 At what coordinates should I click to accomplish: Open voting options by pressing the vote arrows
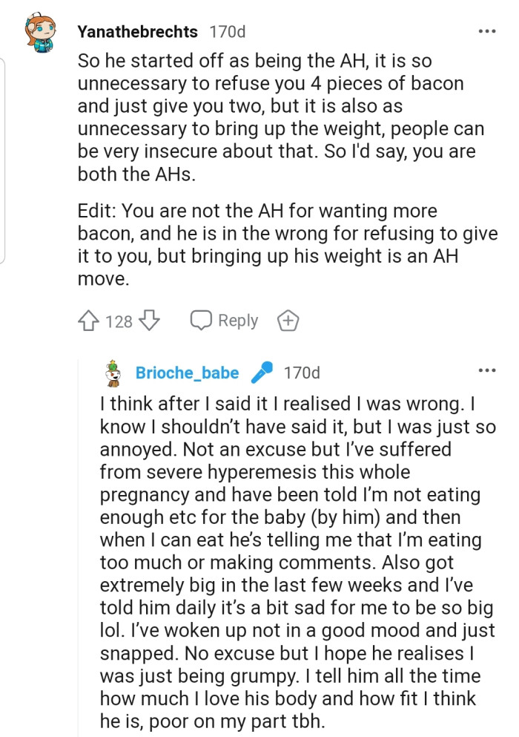point(88,321)
